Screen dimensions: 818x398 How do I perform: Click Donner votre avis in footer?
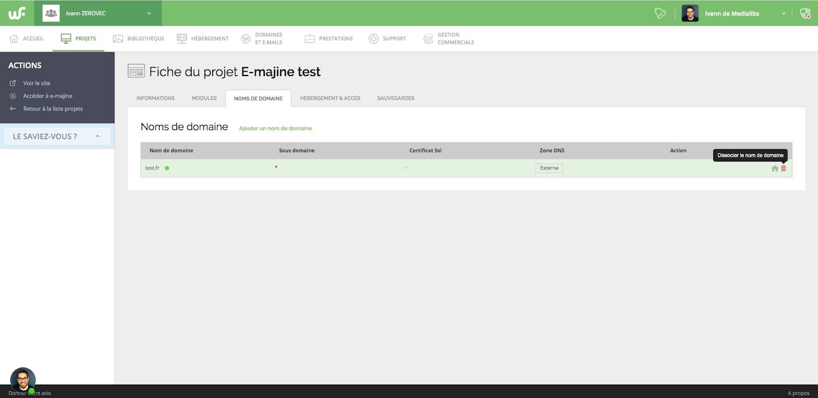click(30, 393)
